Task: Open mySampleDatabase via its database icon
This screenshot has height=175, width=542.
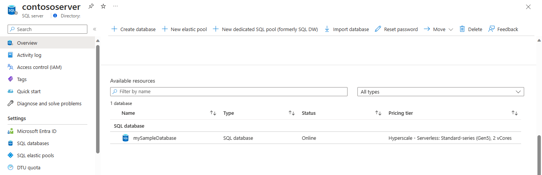Action: [x=126, y=138]
